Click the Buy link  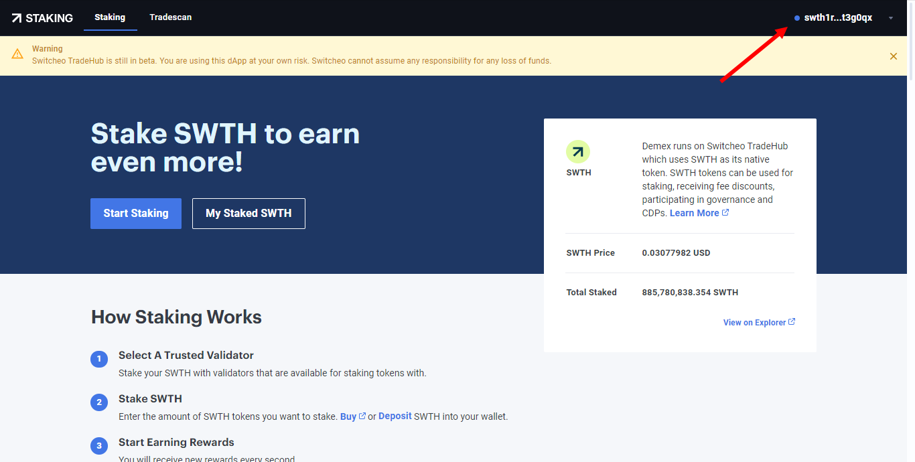click(x=348, y=416)
